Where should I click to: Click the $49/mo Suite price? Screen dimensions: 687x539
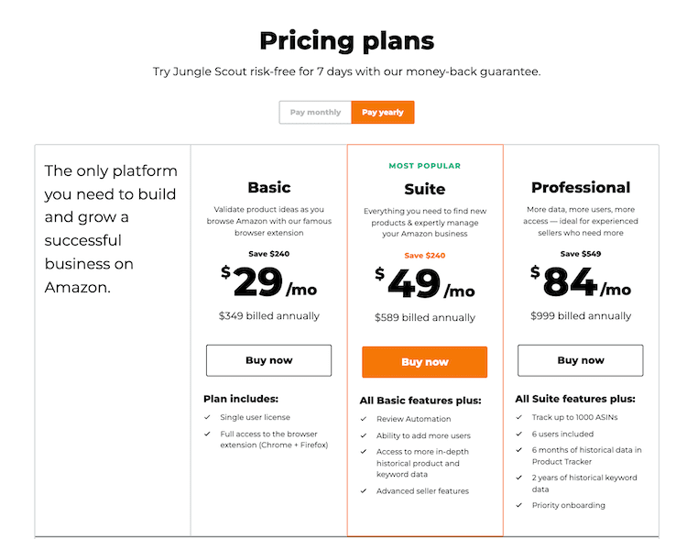point(425,283)
